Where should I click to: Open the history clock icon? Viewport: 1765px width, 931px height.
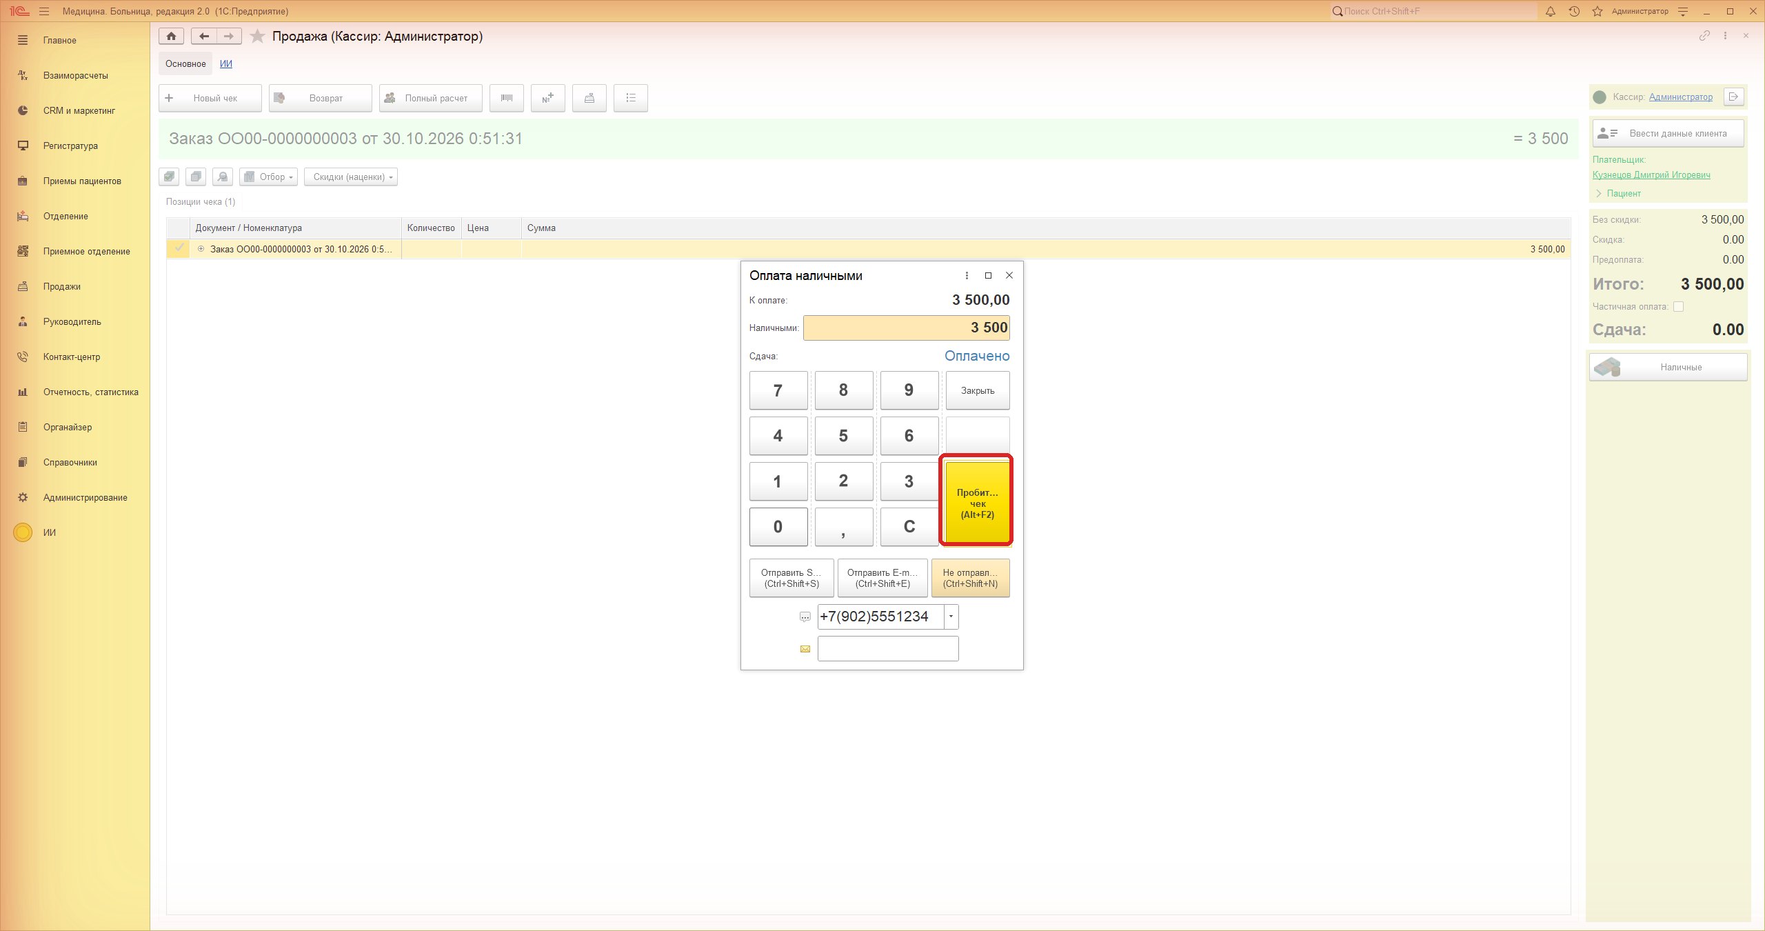1574,11
